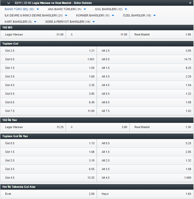Bet on Legia Warsaw at 31.00 full time
This screenshot has height=199, width=194.
(x=33, y=34)
